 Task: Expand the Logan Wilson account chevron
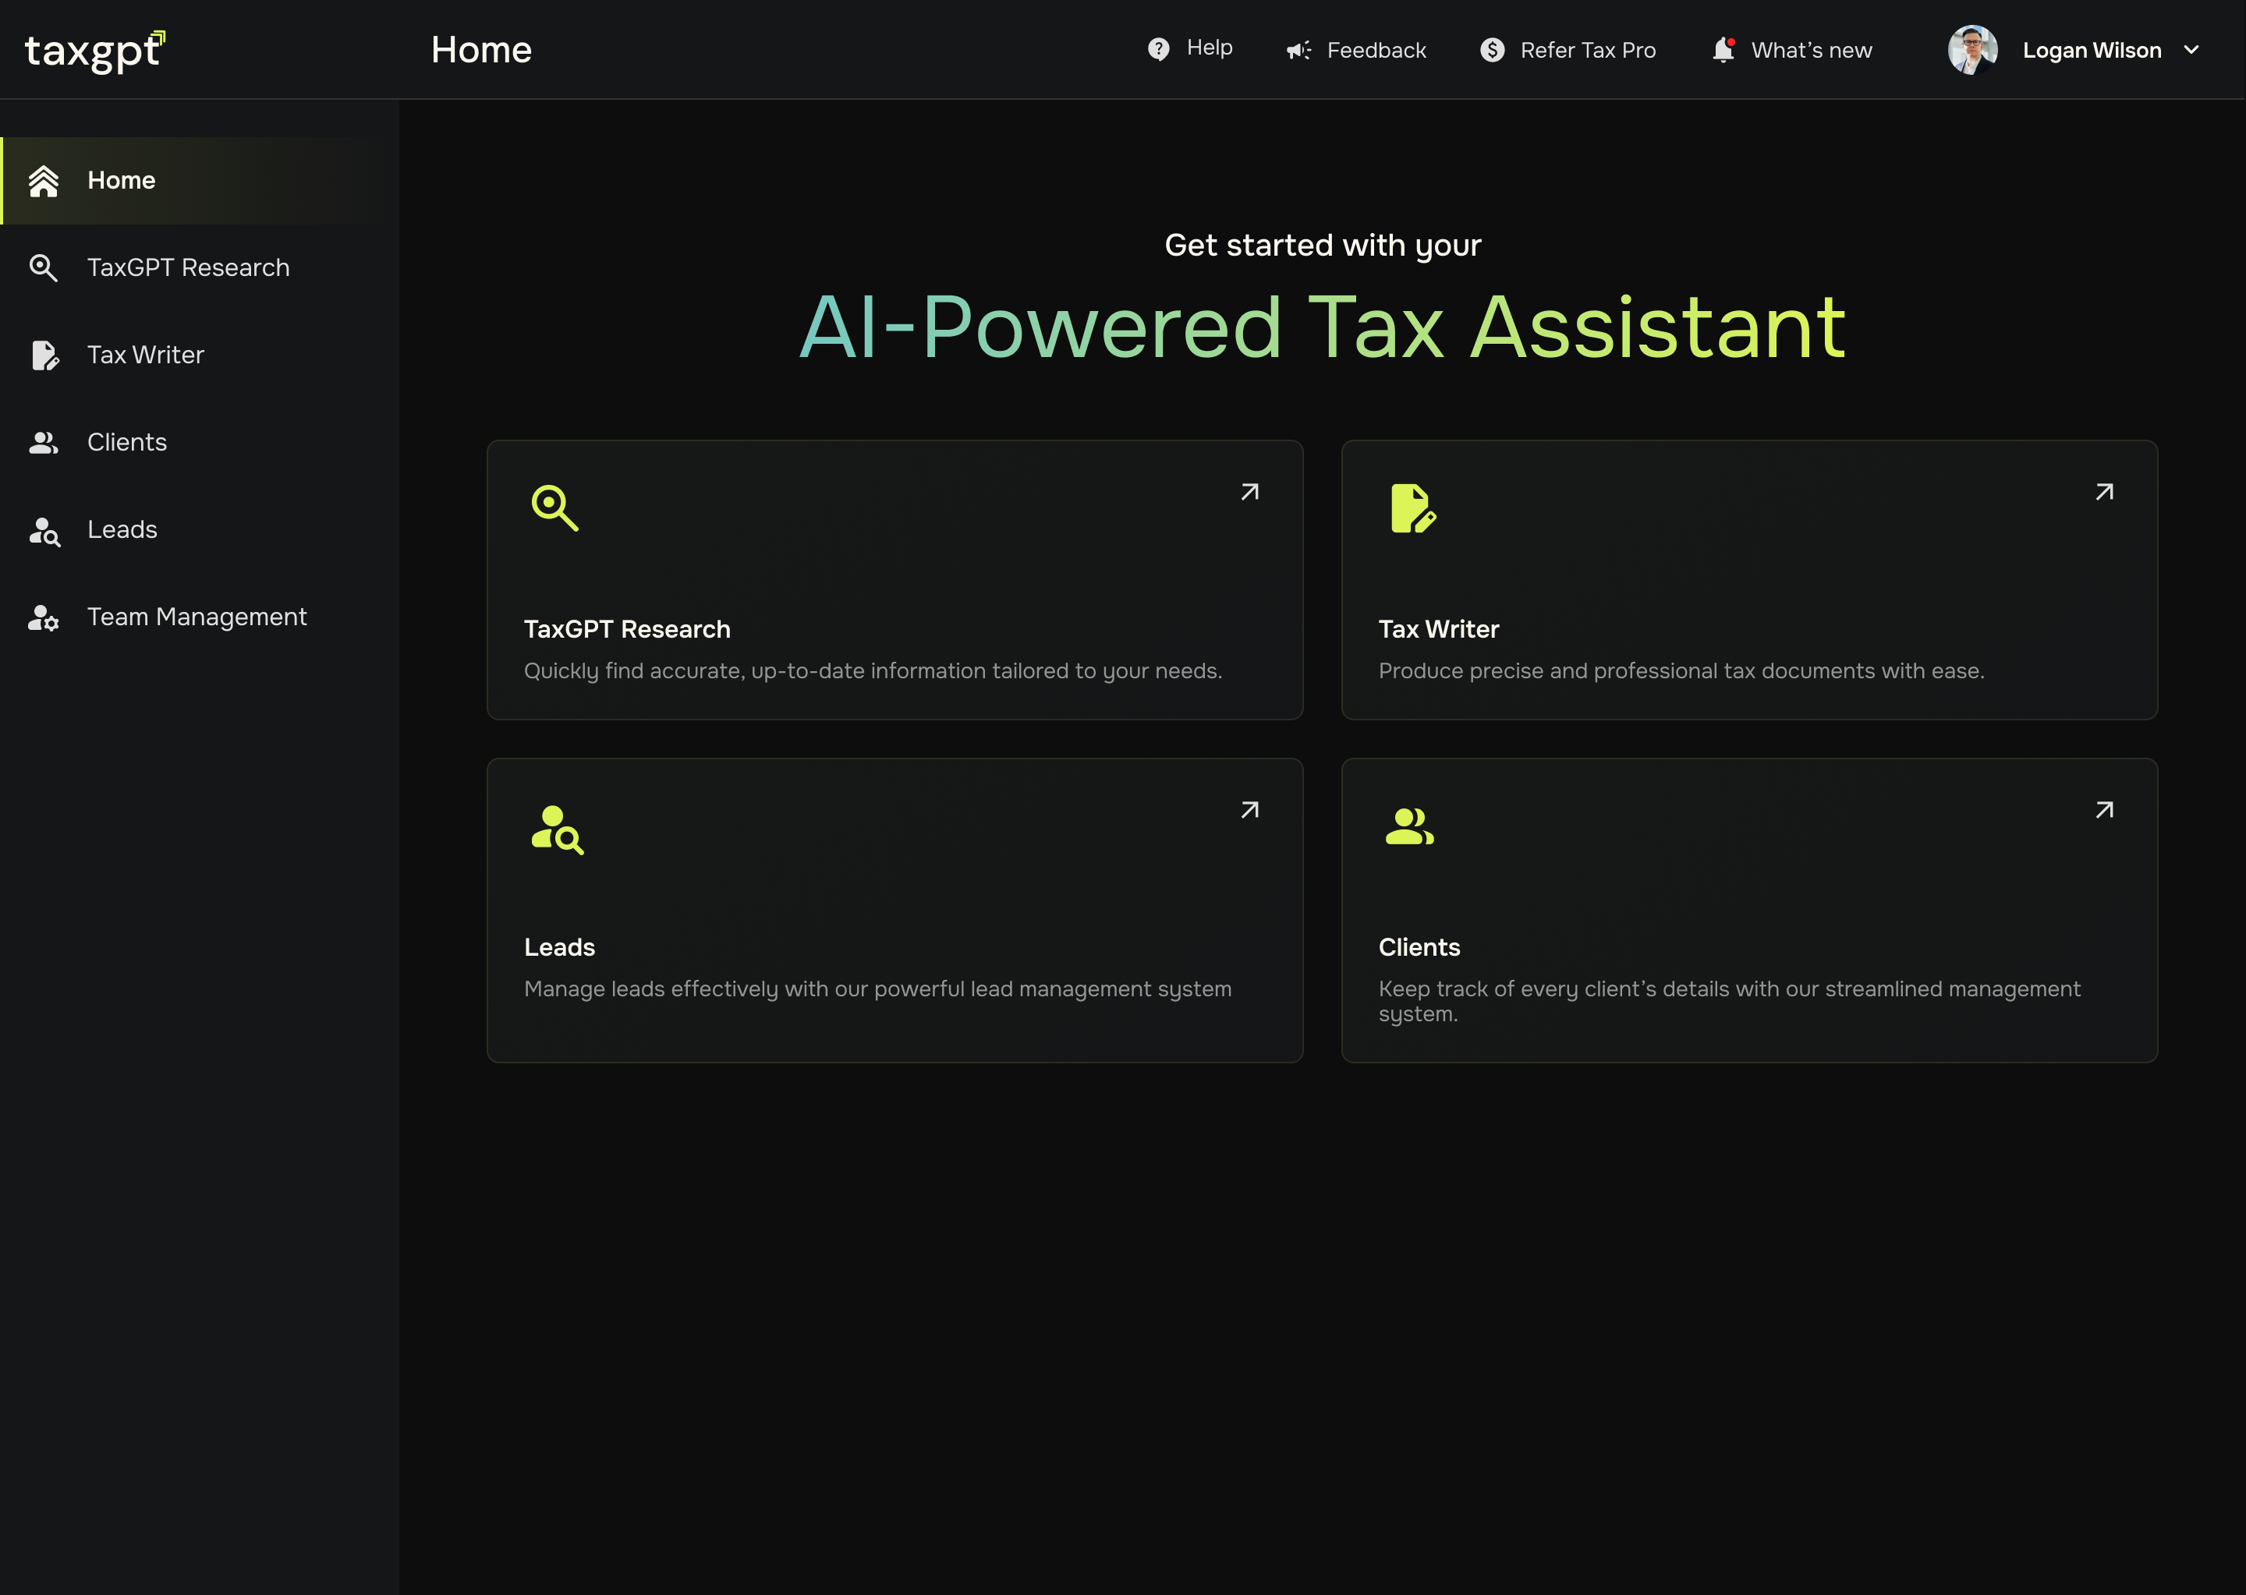(2191, 50)
